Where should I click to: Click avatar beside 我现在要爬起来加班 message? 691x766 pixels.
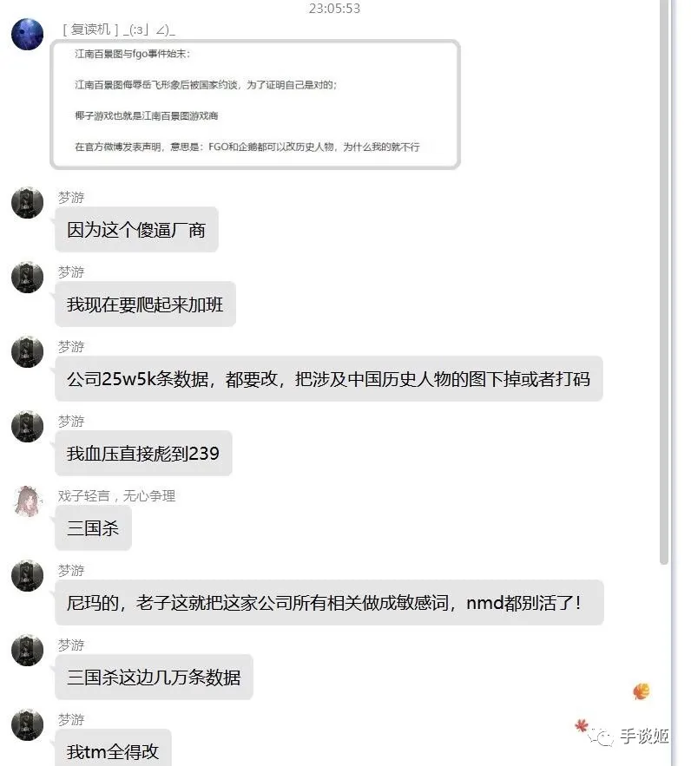(28, 277)
